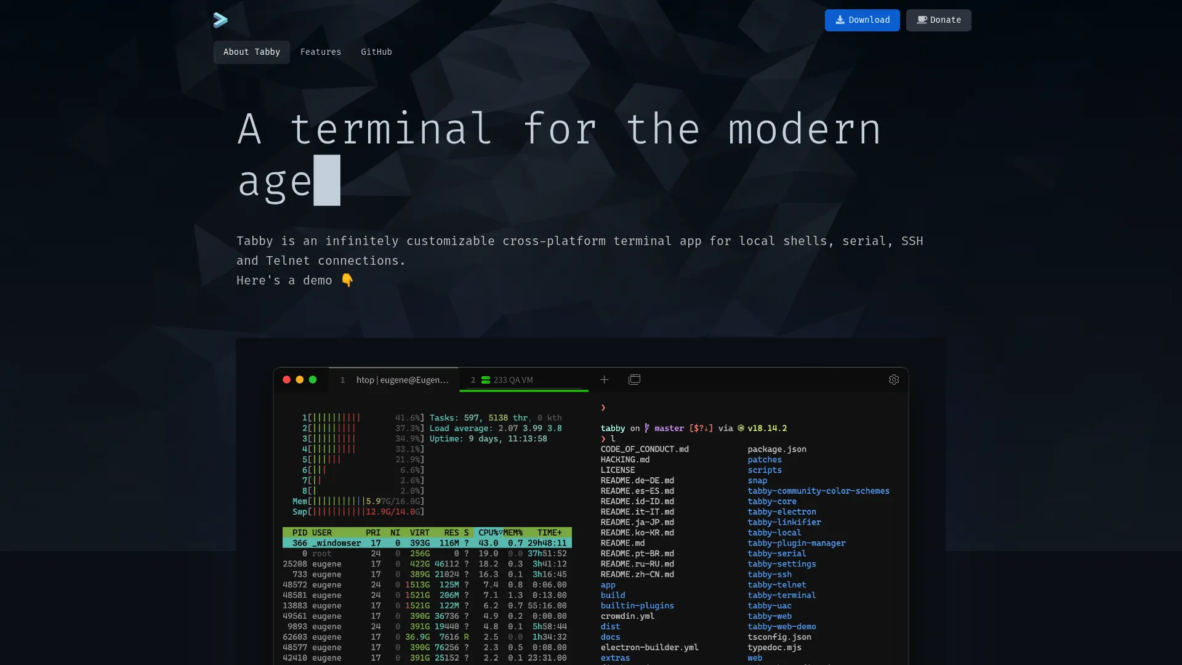Open the profiles window icon
The width and height of the screenshot is (1182, 665).
point(634,379)
